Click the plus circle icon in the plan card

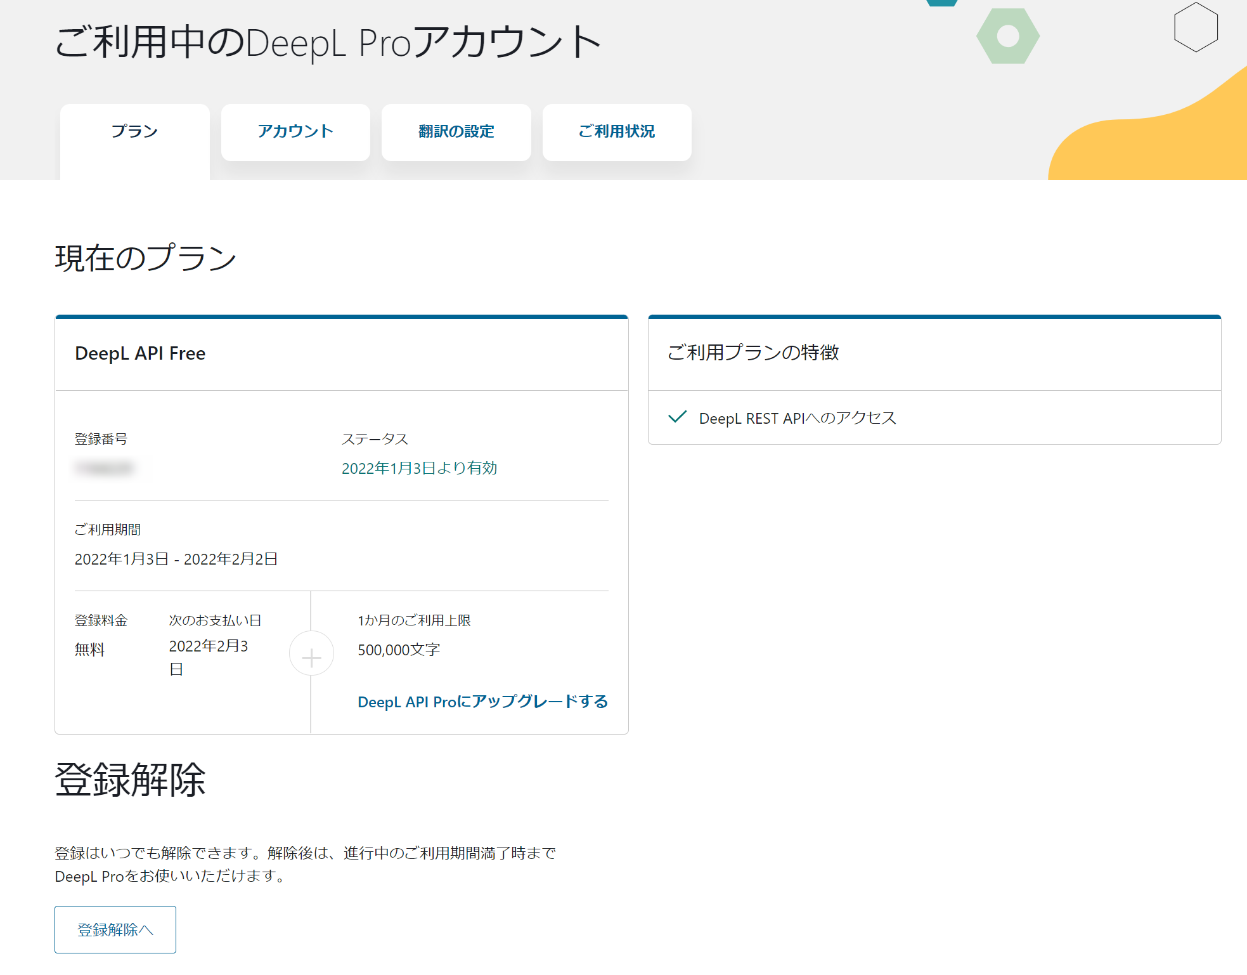311,653
